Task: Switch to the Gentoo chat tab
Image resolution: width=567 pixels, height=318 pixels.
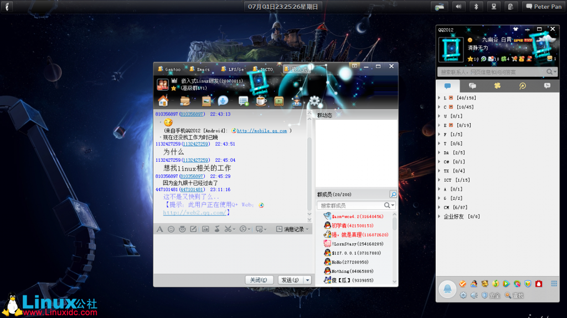Action: [x=169, y=69]
